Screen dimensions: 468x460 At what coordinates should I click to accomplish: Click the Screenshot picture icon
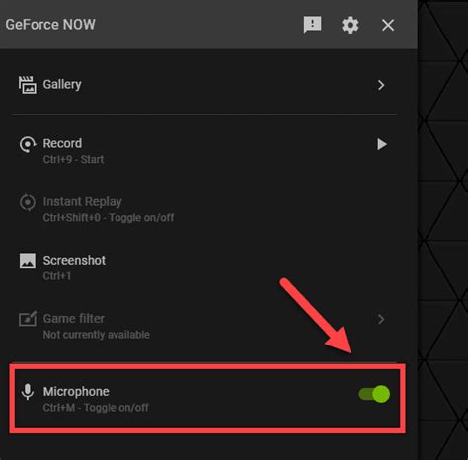[28, 261]
